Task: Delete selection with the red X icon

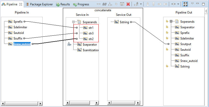Action: [128, 4]
